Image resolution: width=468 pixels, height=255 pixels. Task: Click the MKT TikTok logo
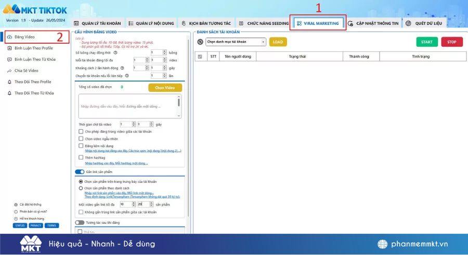pos(35,10)
